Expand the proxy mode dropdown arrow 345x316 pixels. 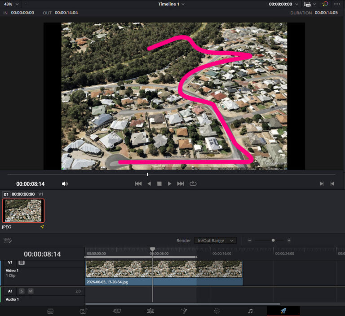[314, 4]
